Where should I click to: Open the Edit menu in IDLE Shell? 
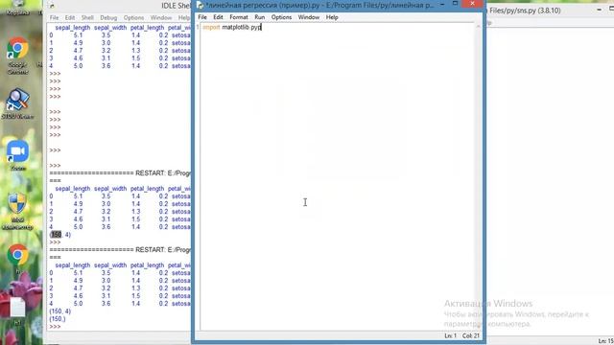pyautogui.click(x=70, y=17)
